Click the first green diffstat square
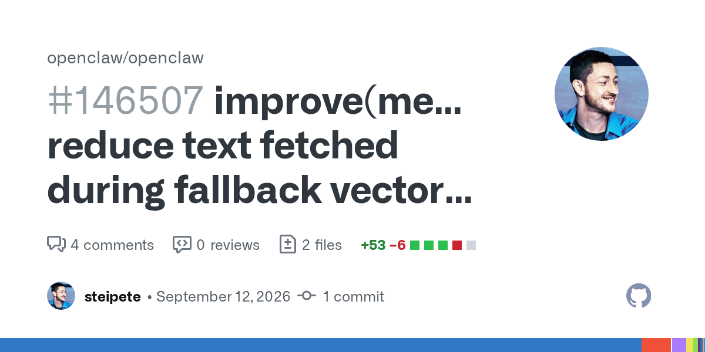The width and height of the screenshot is (705, 352). click(x=415, y=245)
